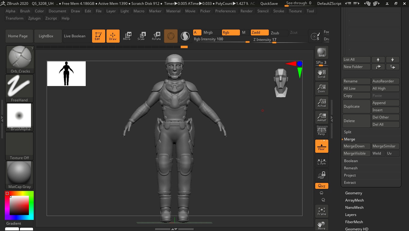
Task: Select the Move transform tool
Action: click(127, 36)
